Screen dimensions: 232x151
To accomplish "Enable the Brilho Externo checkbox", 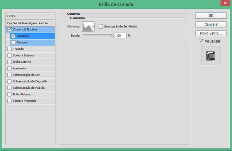I will tap(9, 94).
